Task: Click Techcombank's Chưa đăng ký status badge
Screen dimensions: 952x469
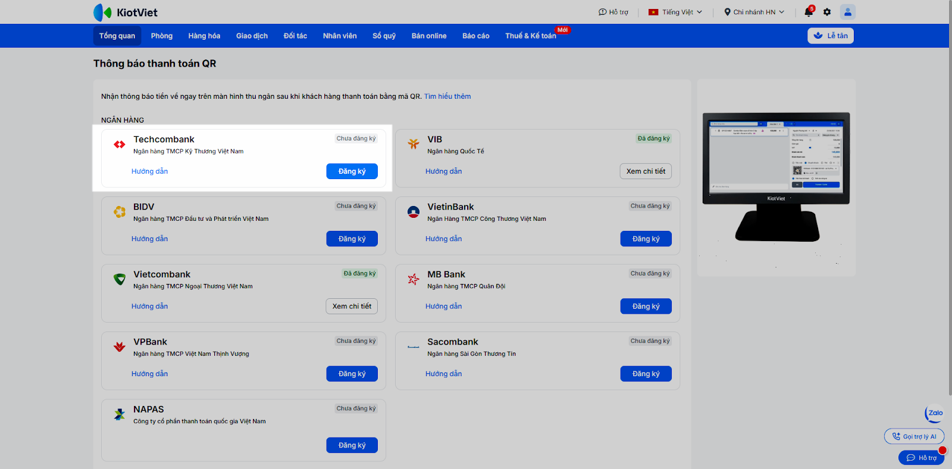Action: pos(356,139)
